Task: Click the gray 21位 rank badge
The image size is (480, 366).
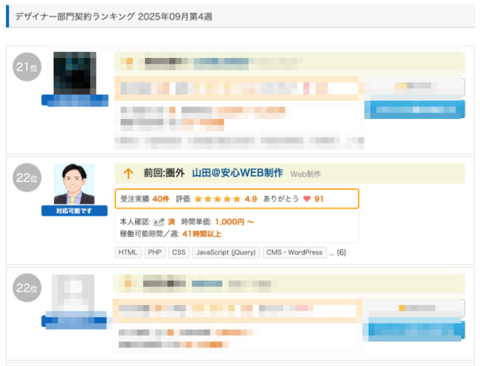Action: coord(27,67)
